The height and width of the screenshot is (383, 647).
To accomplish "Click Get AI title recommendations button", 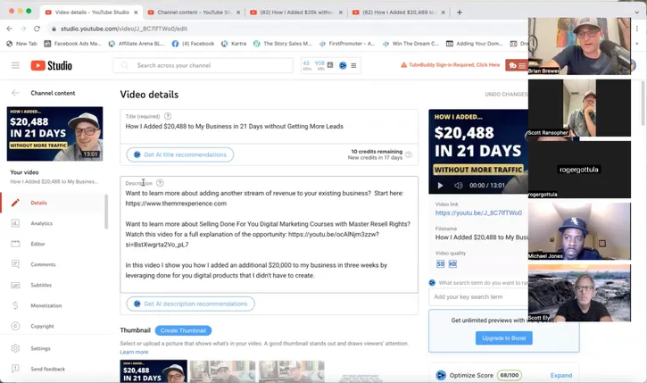I will pos(180,154).
